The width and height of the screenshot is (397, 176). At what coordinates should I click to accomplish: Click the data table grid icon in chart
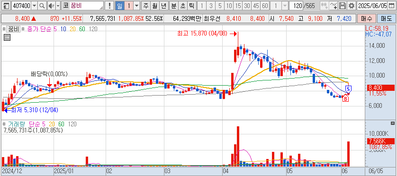[7, 38]
